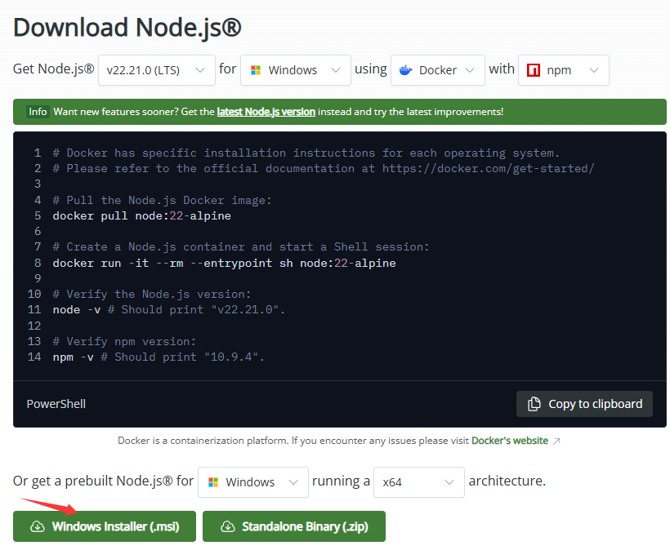
Task: Click the npm logo icon
Action: pyautogui.click(x=534, y=70)
